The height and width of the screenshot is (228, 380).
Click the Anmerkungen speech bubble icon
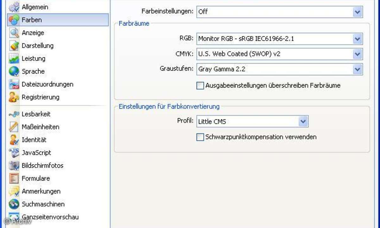(x=14, y=191)
